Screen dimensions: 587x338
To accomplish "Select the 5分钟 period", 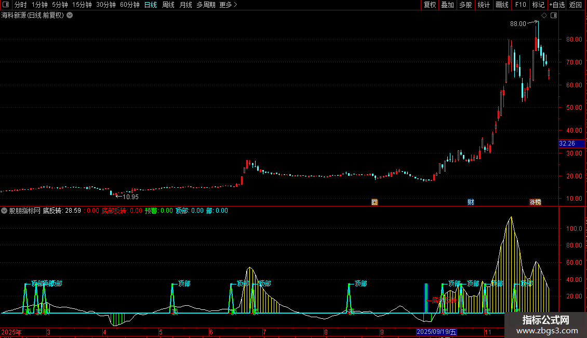I will (60, 5).
